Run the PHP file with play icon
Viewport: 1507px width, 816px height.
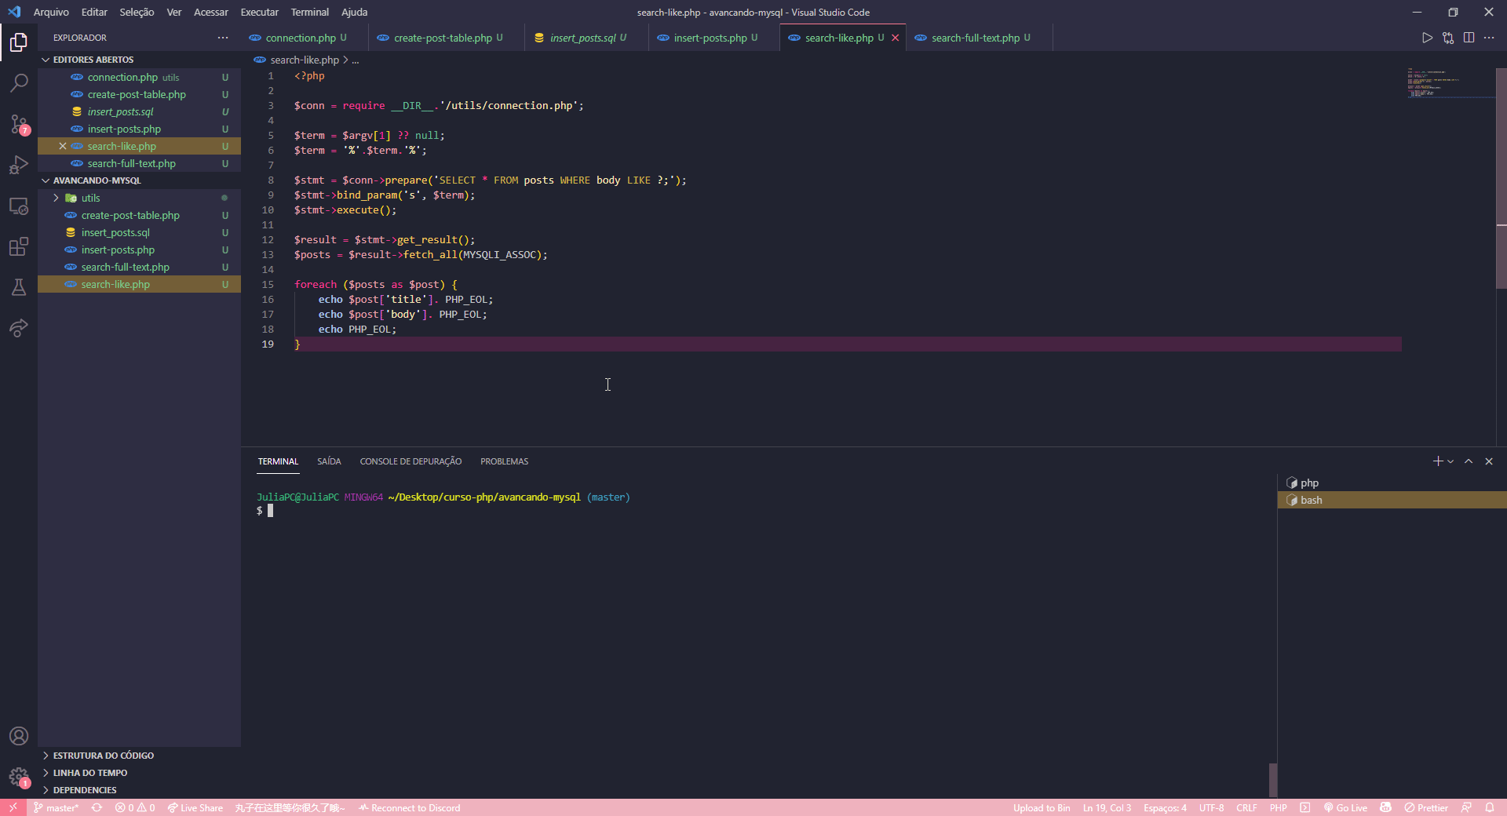(x=1427, y=38)
